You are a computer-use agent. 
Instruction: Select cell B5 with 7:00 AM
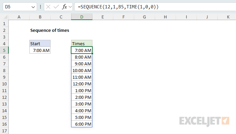click(40, 50)
